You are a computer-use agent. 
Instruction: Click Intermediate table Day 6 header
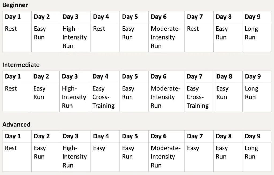166,77
